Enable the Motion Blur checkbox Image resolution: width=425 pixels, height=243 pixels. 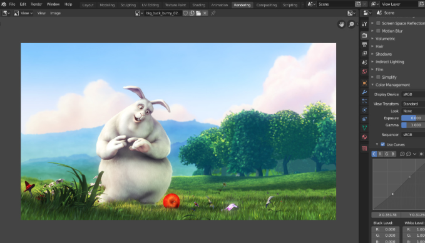[x=378, y=31]
